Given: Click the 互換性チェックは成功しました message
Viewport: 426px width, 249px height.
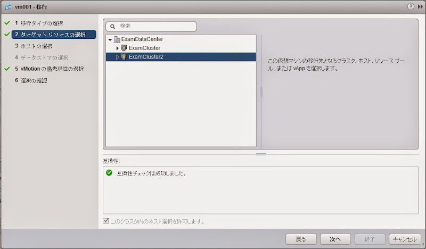Looking at the screenshot, I should [151, 173].
